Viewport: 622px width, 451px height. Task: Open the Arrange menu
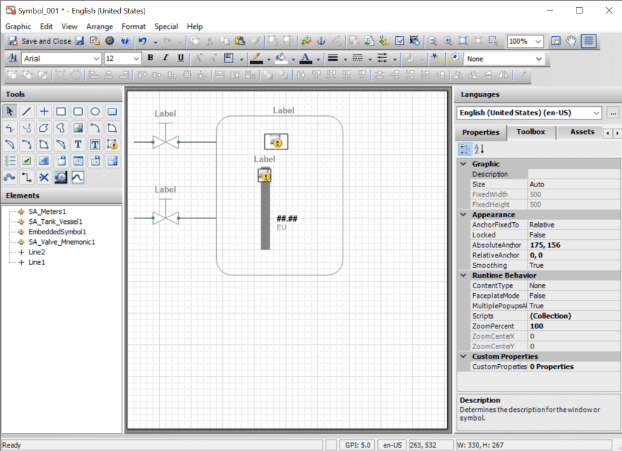click(100, 26)
